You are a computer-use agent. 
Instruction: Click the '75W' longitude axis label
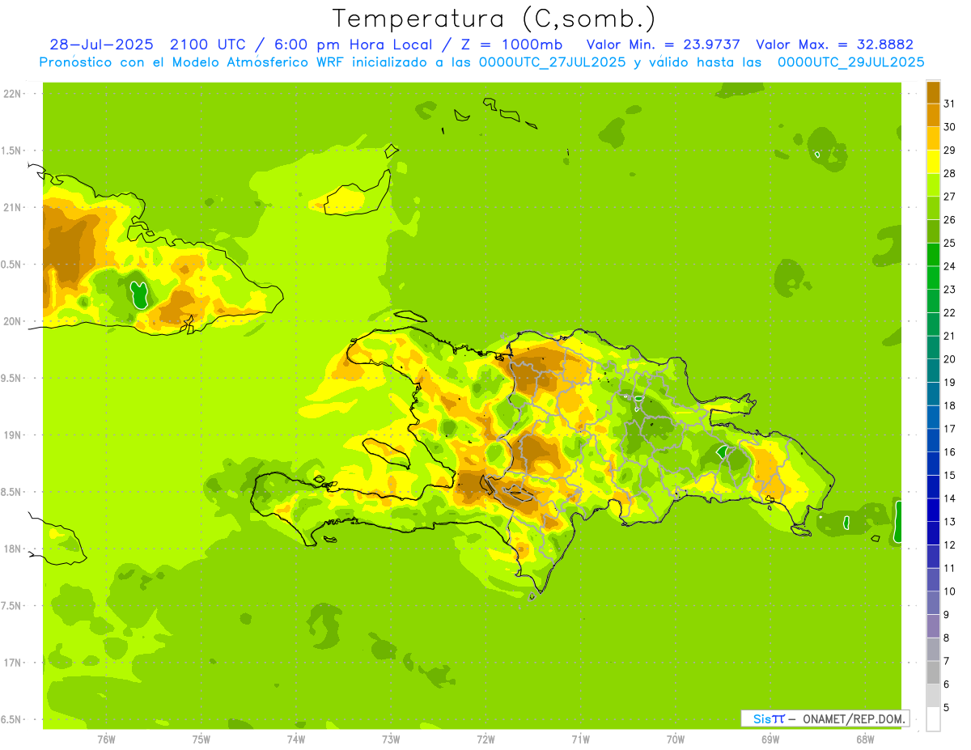201,739
